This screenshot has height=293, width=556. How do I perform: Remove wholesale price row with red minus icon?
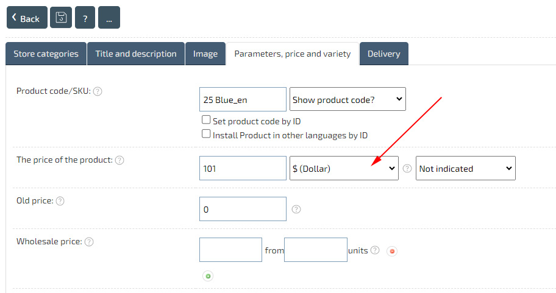point(392,251)
